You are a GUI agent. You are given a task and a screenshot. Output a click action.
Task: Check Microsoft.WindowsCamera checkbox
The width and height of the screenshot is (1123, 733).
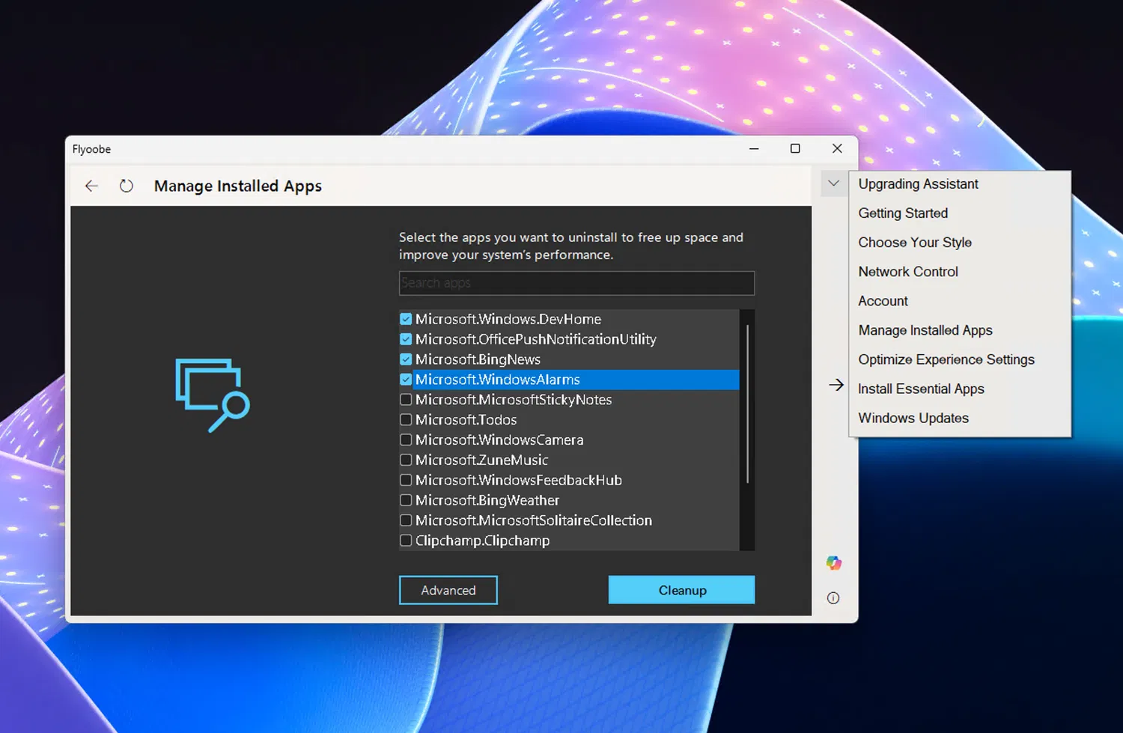point(406,440)
